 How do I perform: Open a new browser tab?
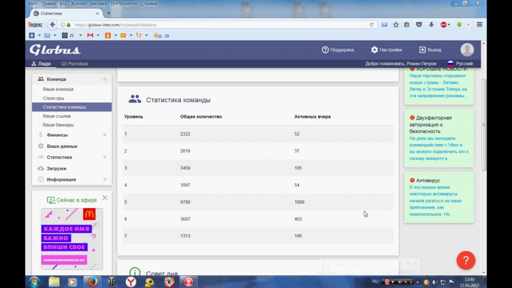[108, 13]
